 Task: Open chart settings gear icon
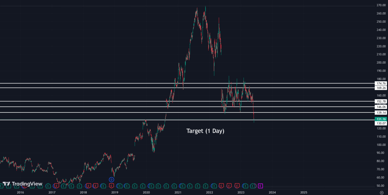point(381,193)
